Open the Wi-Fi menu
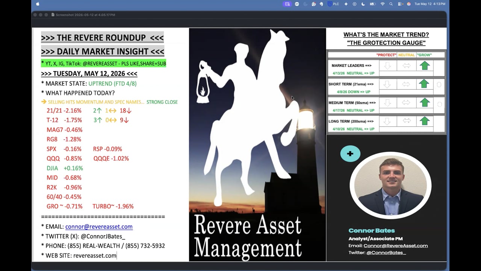The height and width of the screenshot is (271, 481). tap(383, 4)
